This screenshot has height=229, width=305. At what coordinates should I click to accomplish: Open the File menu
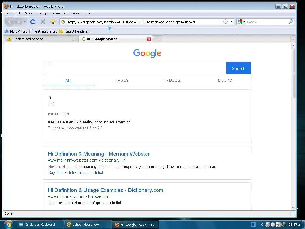(x=8, y=13)
